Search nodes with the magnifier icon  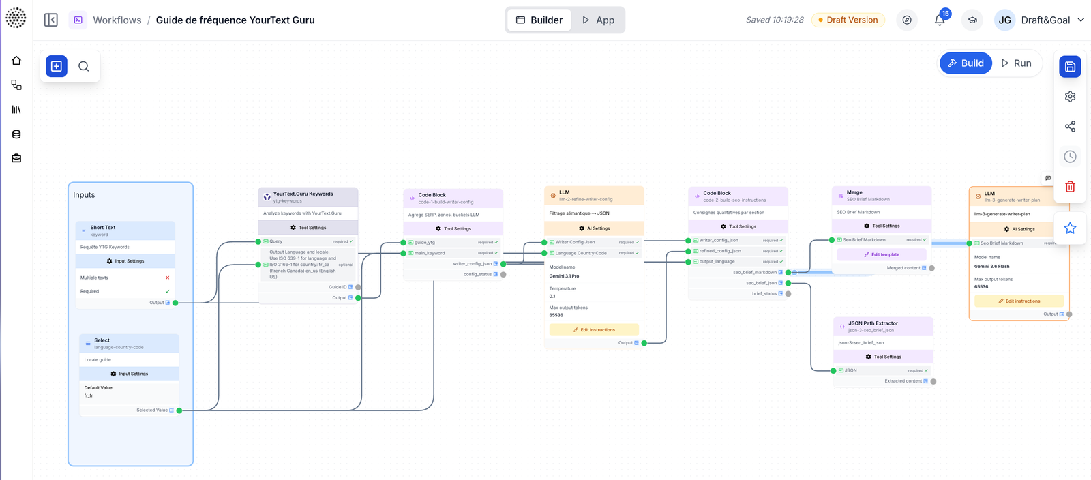(x=84, y=66)
